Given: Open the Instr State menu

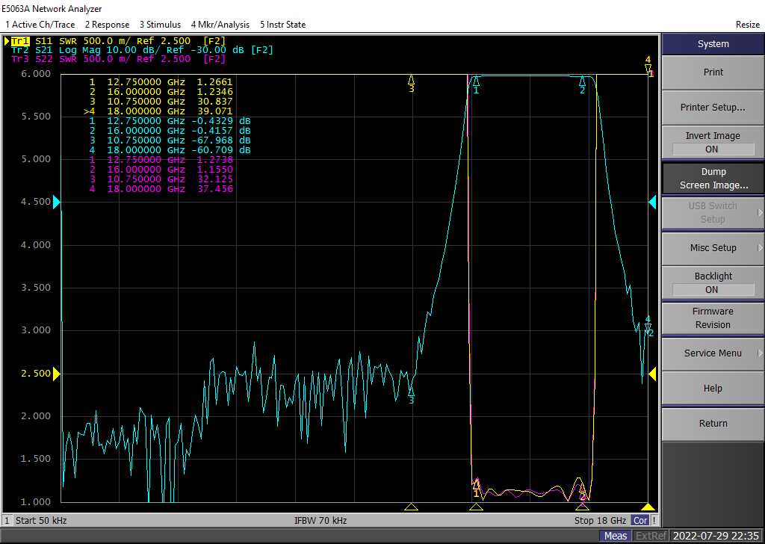Looking at the screenshot, I should (x=282, y=25).
